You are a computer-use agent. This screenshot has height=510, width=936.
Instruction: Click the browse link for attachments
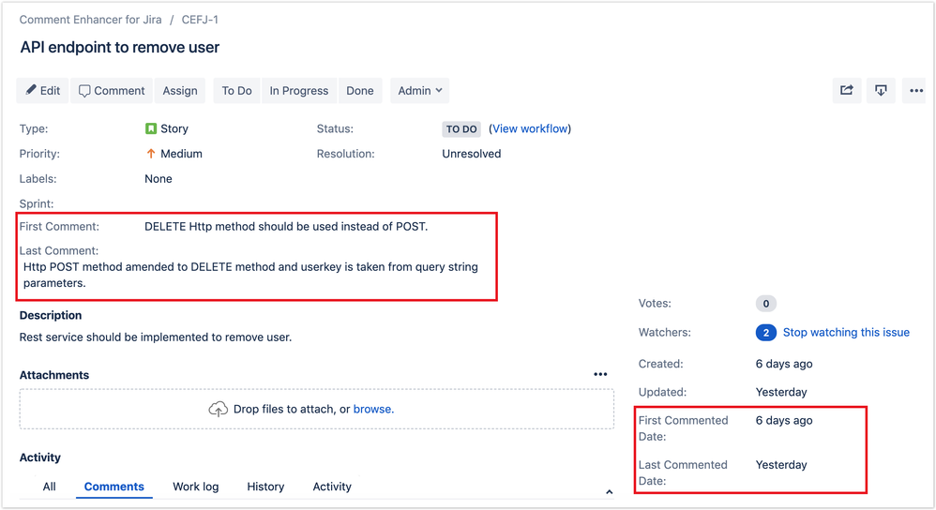point(372,409)
